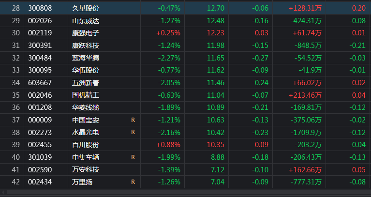Click the R marker for 中国宝安
The image size is (371, 197).
133,120
